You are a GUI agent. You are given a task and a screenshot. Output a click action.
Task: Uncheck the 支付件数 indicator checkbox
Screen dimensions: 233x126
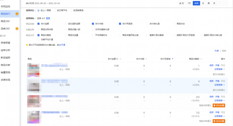pos(93,24)
